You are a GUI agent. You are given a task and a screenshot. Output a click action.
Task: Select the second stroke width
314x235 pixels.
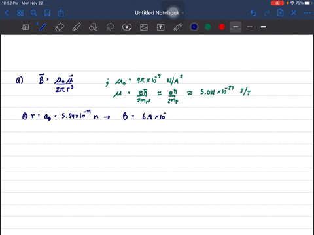[250, 27]
